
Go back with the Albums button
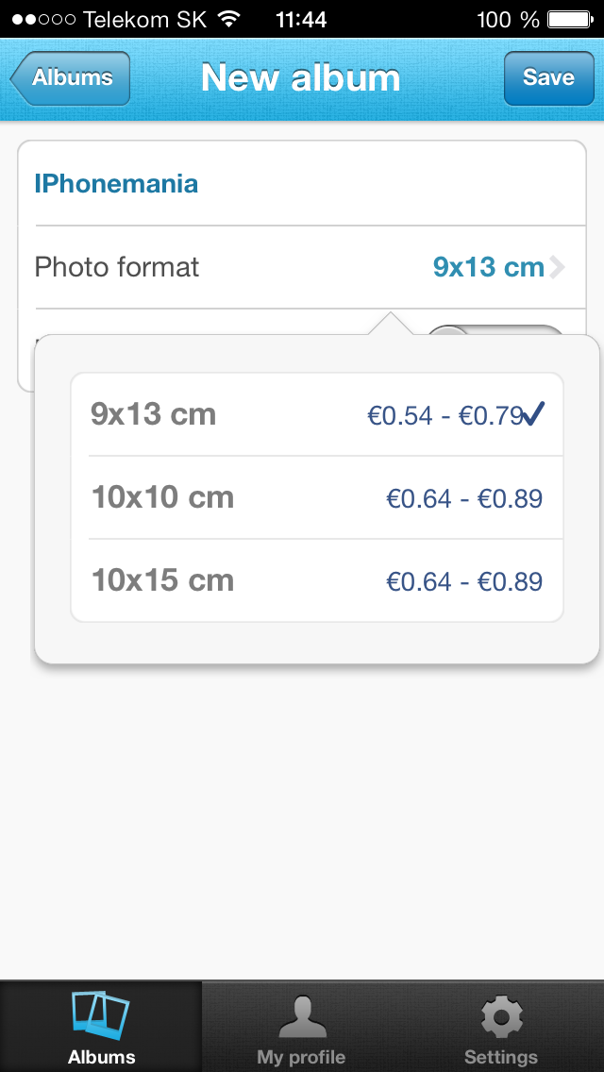tap(72, 78)
